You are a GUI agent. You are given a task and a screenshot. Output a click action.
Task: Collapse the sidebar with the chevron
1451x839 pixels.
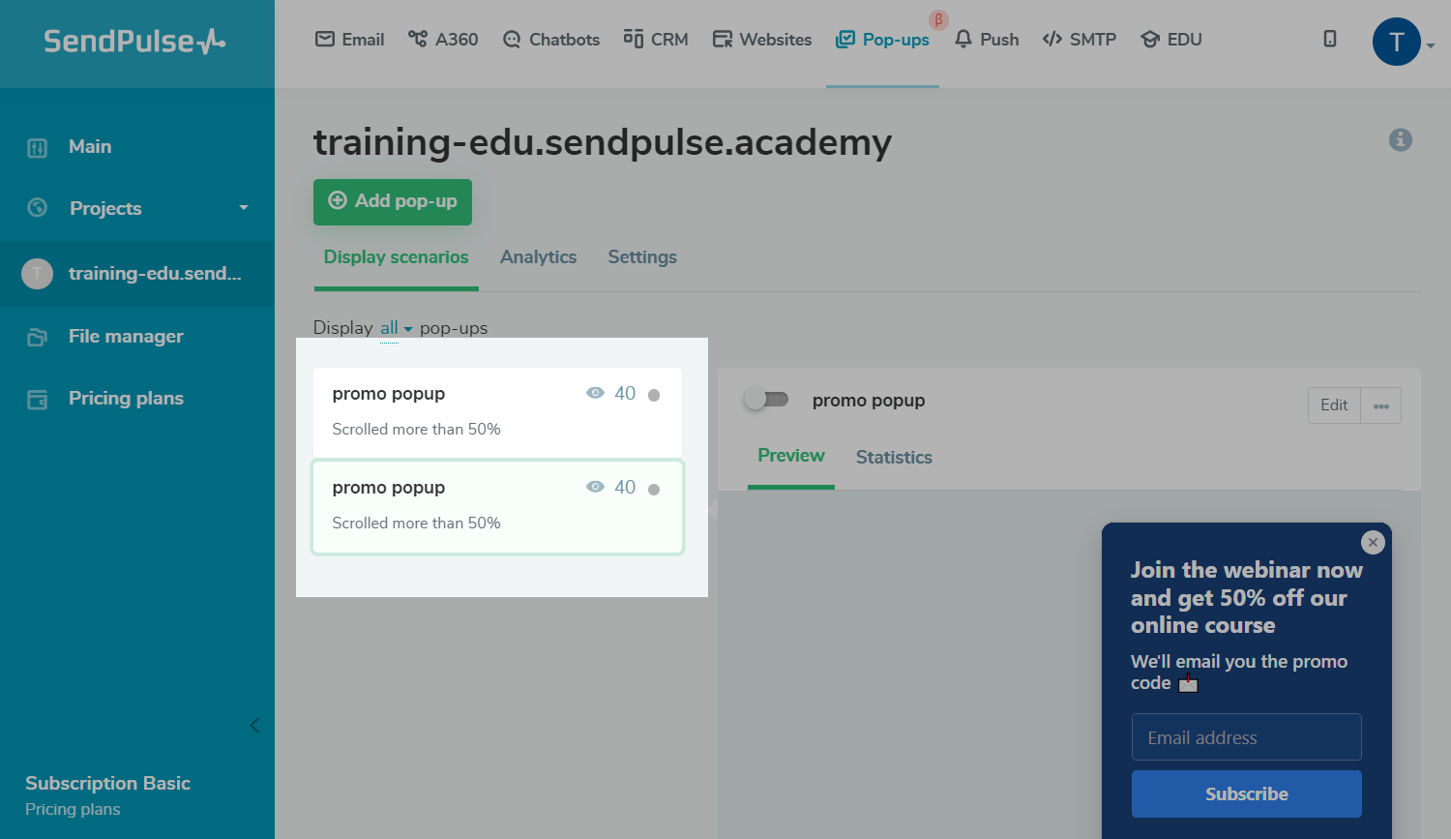254,725
